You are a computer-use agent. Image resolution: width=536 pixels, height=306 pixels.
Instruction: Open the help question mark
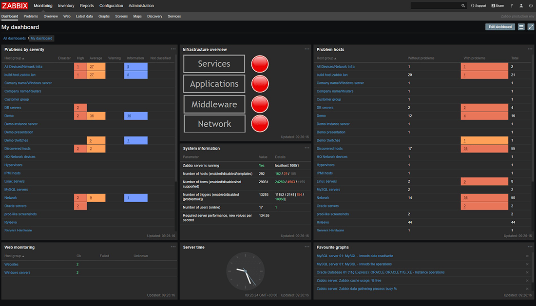pyautogui.click(x=511, y=6)
